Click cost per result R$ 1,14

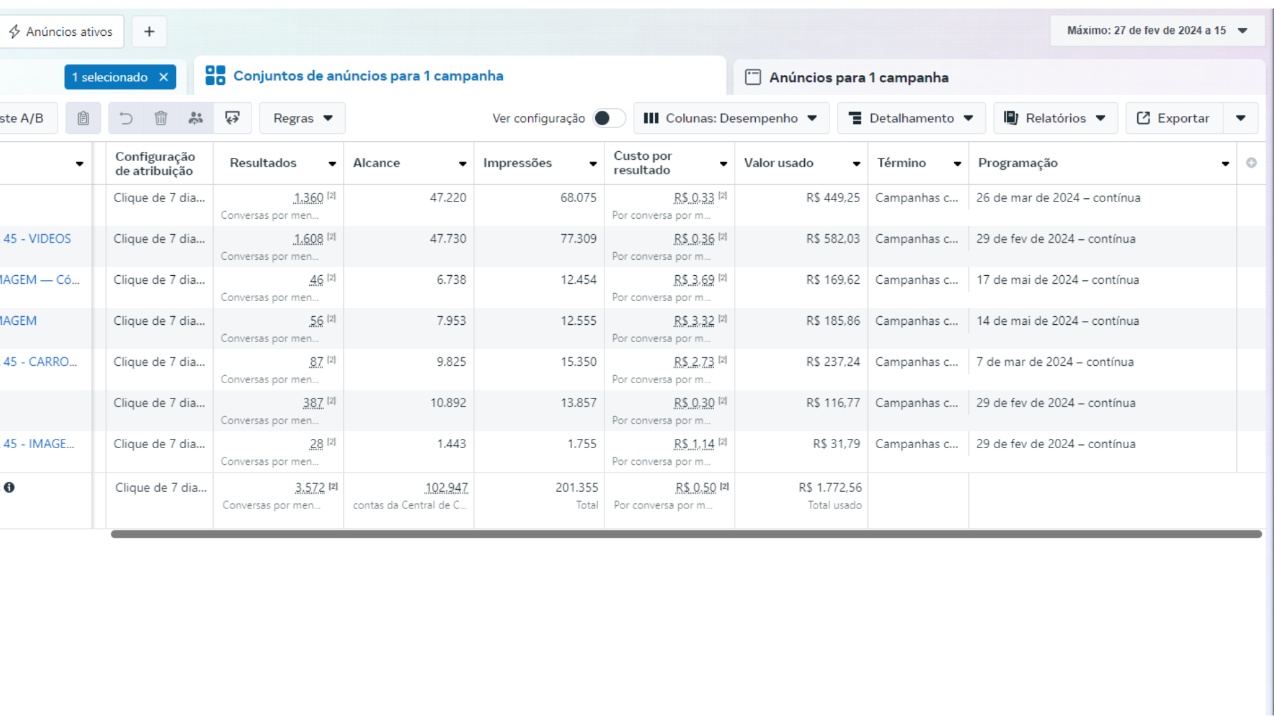694,445
